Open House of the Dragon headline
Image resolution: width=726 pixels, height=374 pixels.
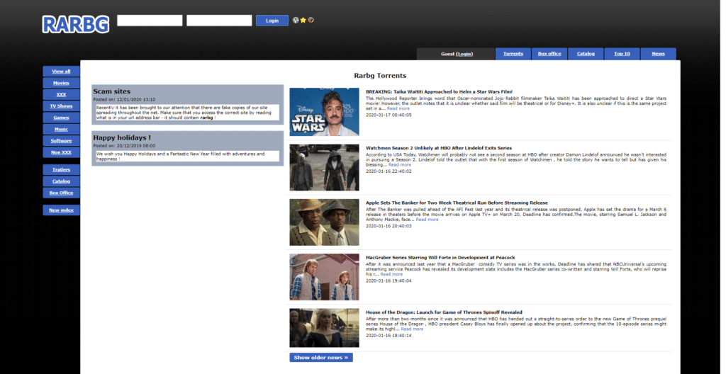pyautogui.click(x=444, y=312)
